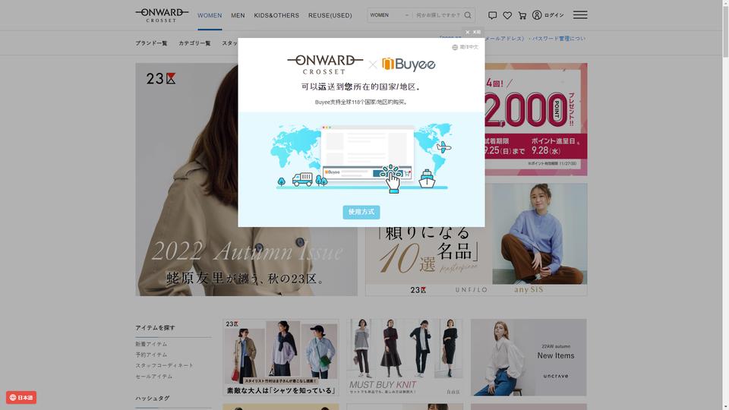Click スタッフコーディネート sidebar link
This screenshot has width=729, height=410.
164,365
